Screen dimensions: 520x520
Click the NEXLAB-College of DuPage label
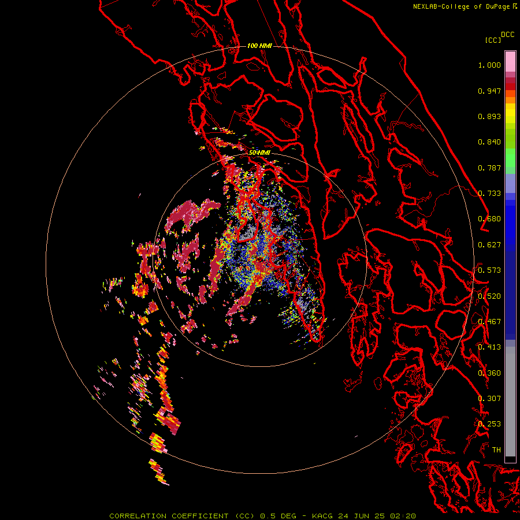click(461, 6)
